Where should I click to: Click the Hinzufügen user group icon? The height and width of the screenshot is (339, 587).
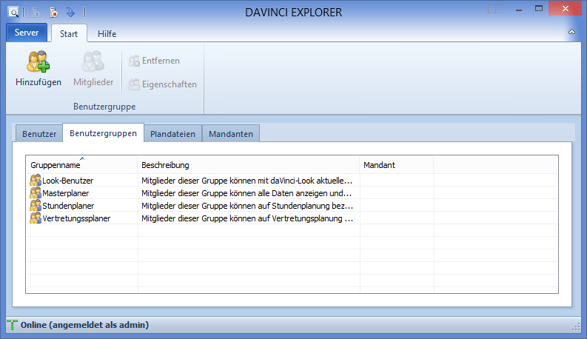tap(38, 61)
